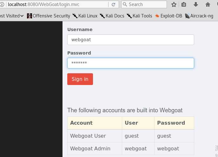Screen dimensions: 218x157
Task: Open the Kali Linux bookmark
Action: (85, 16)
